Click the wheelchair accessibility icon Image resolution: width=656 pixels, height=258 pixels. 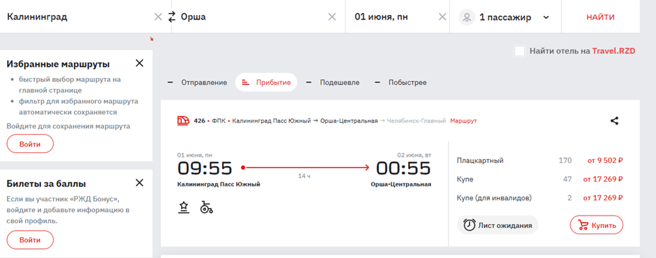pyautogui.click(x=206, y=207)
